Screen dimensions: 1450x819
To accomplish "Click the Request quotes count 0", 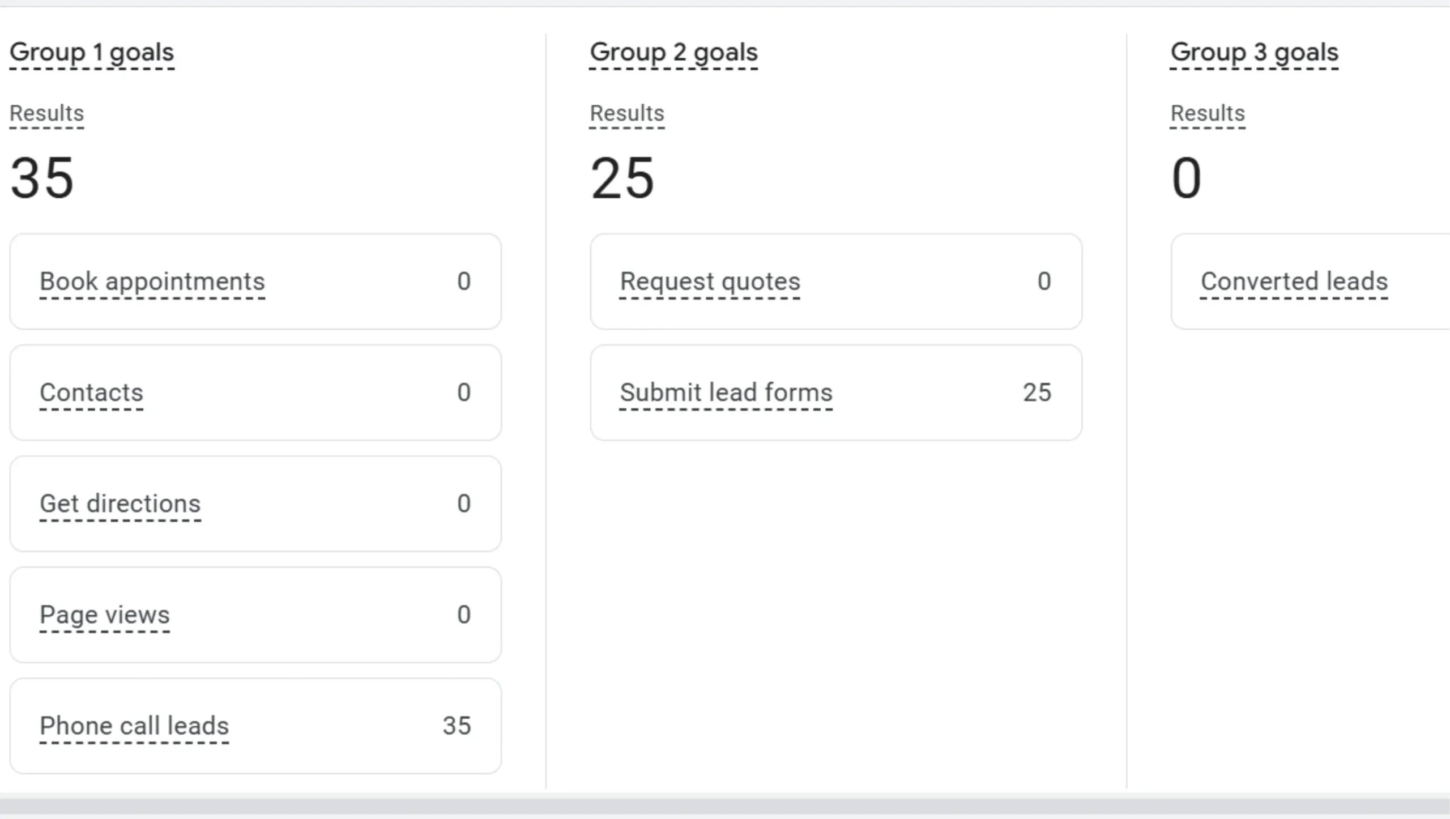I will 1044,281.
